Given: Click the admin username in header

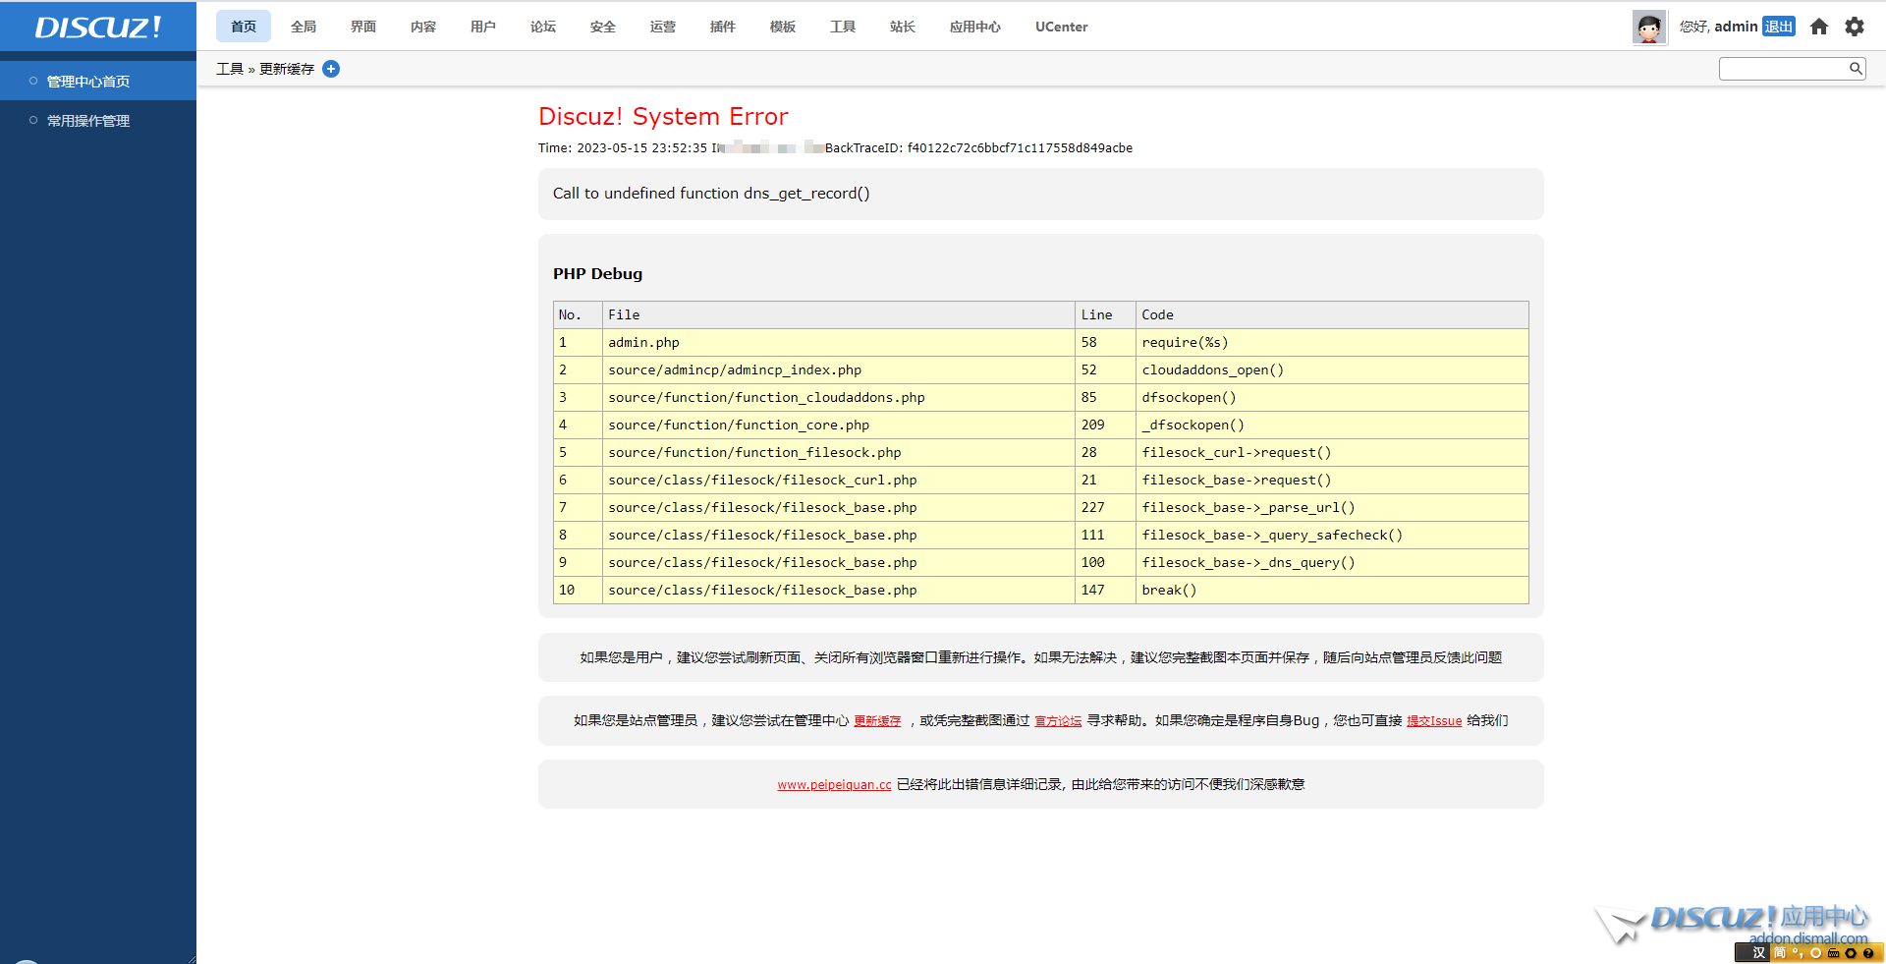Looking at the screenshot, I should click(1736, 27).
